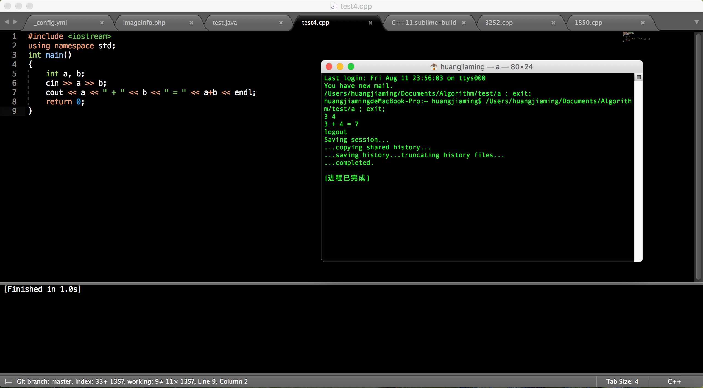Click the Terminal title 'huangjiaming — a — 80×24'
The height and width of the screenshot is (388, 703).
[486, 67]
